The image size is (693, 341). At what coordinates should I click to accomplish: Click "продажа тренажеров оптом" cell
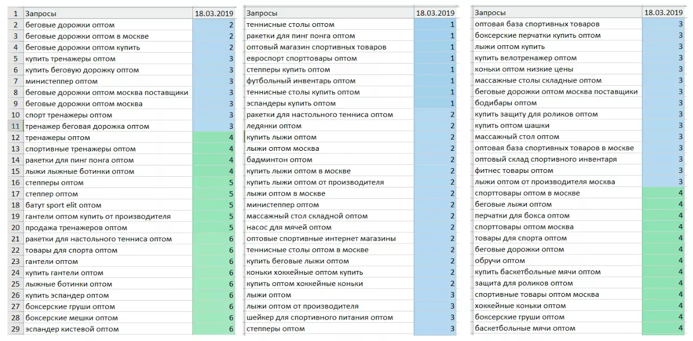108,228
